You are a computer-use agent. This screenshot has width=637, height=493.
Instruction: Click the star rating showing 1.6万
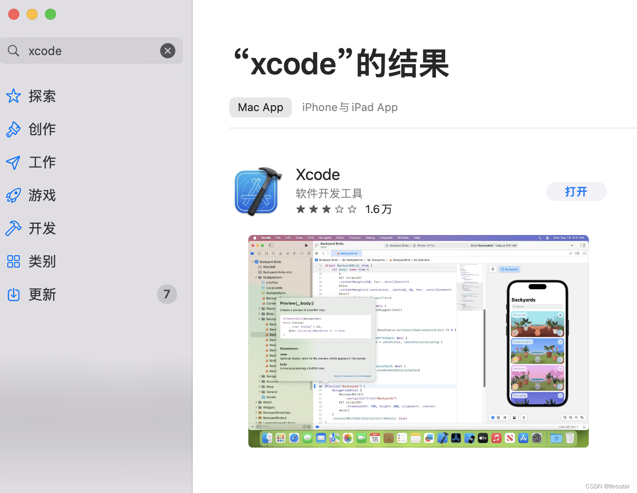pos(344,209)
